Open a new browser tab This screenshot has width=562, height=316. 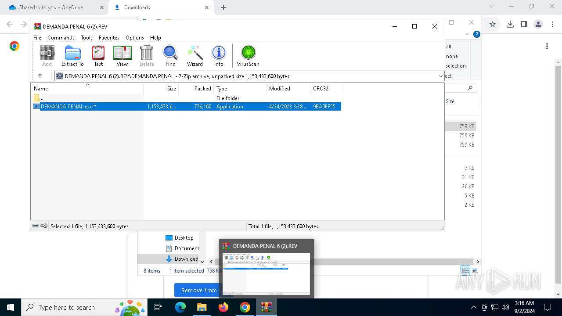(x=223, y=7)
